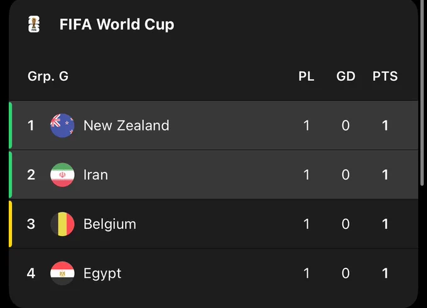Select the New Zealand team name
This screenshot has height=308, width=427.
126,125
